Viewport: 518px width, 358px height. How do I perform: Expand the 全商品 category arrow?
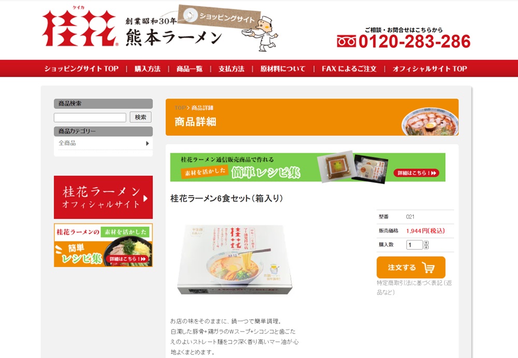click(147, 143)
